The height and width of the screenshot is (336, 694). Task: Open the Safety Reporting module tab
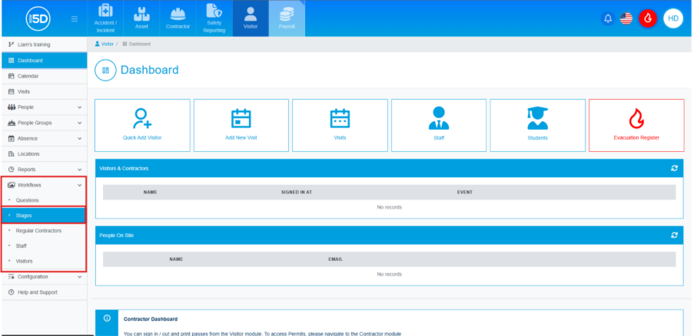[214, 18]
